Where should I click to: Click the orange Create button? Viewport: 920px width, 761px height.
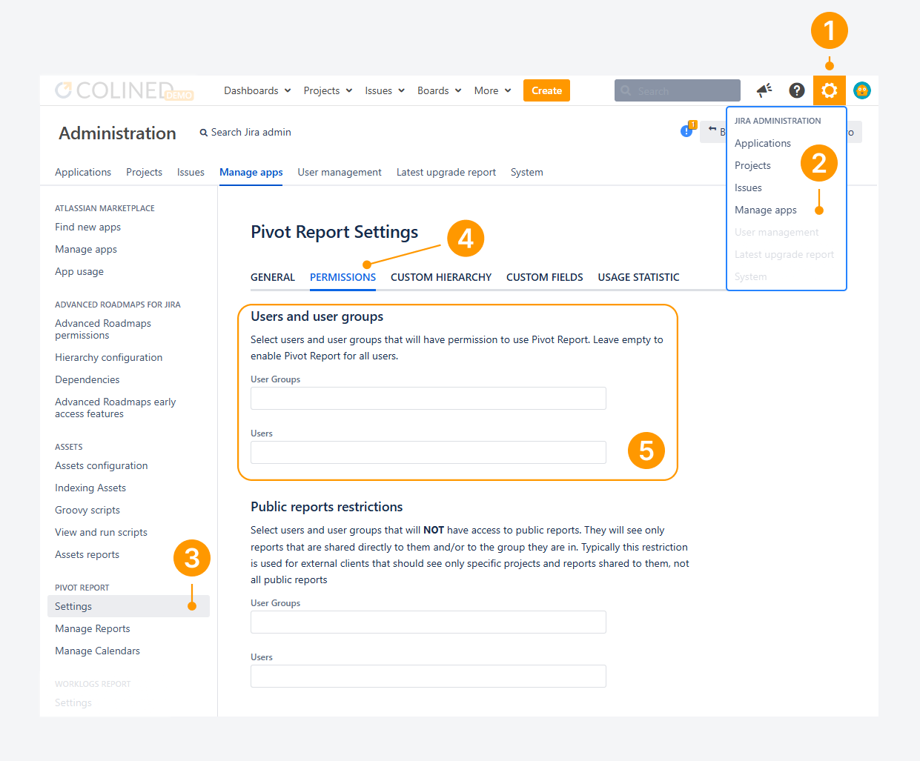(546, 90)
